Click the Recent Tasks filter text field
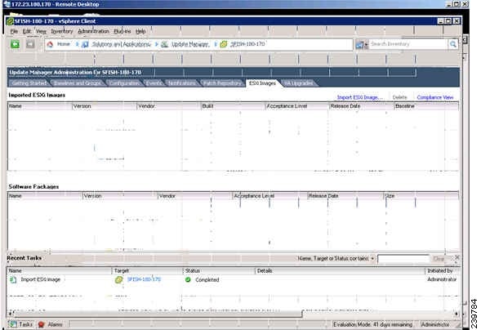Viewport: 490px width, 330px height. (x=403, y=259)
